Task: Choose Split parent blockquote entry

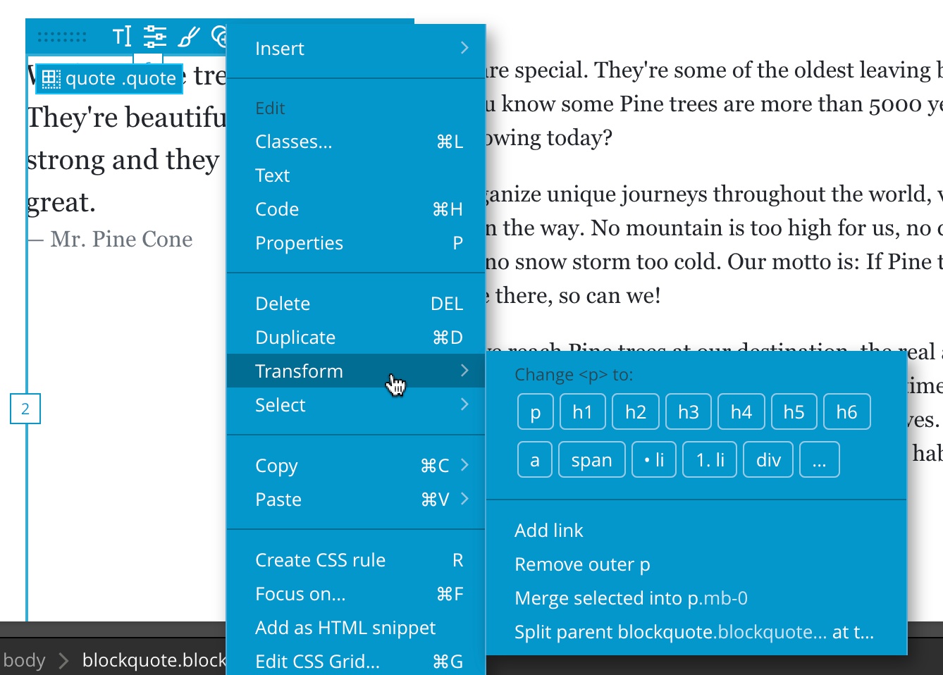Action: click(696, 632)
